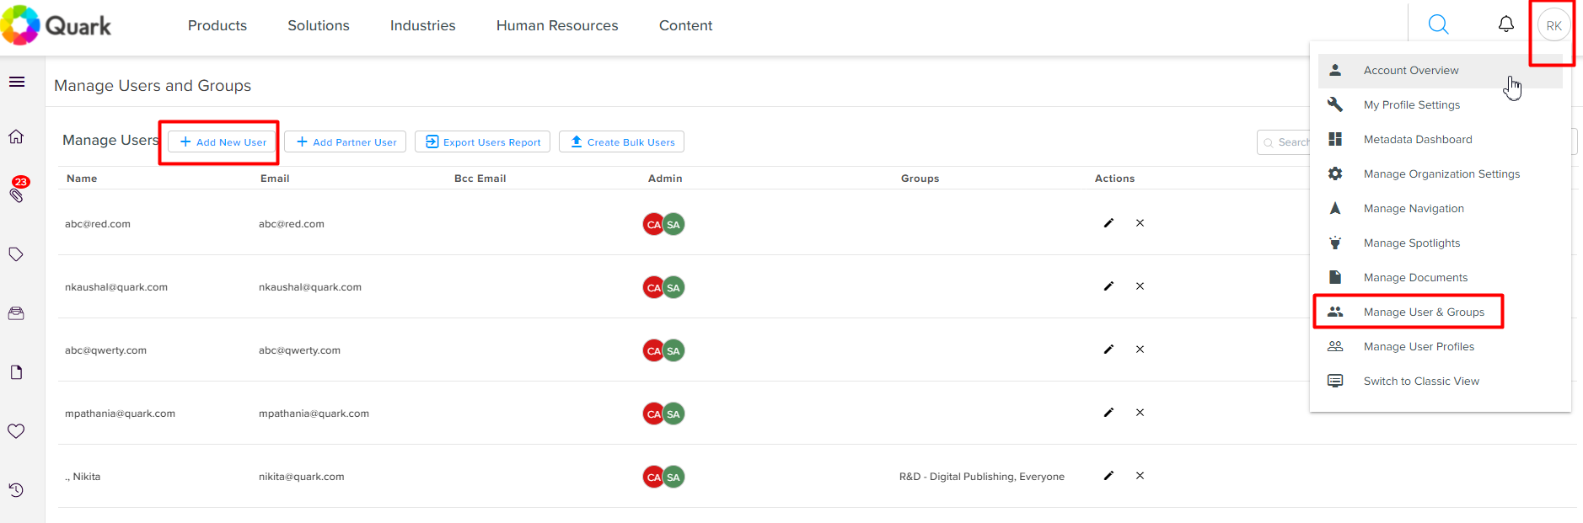Edit user abc@red.com with pencil icon

pyautogui.click(x=1108, y=223)
